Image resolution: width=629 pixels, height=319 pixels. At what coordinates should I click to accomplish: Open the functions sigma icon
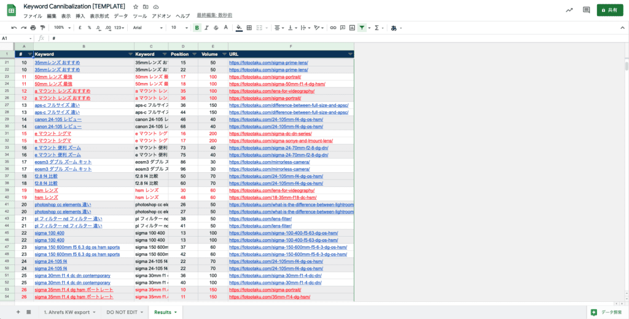tap(377, 28)
